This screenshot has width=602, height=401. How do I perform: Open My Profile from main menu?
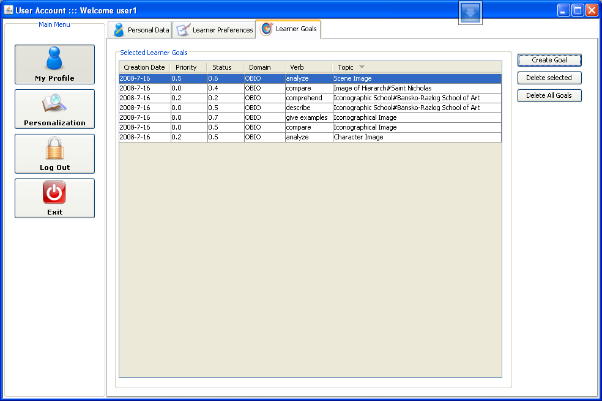(54, 64)
